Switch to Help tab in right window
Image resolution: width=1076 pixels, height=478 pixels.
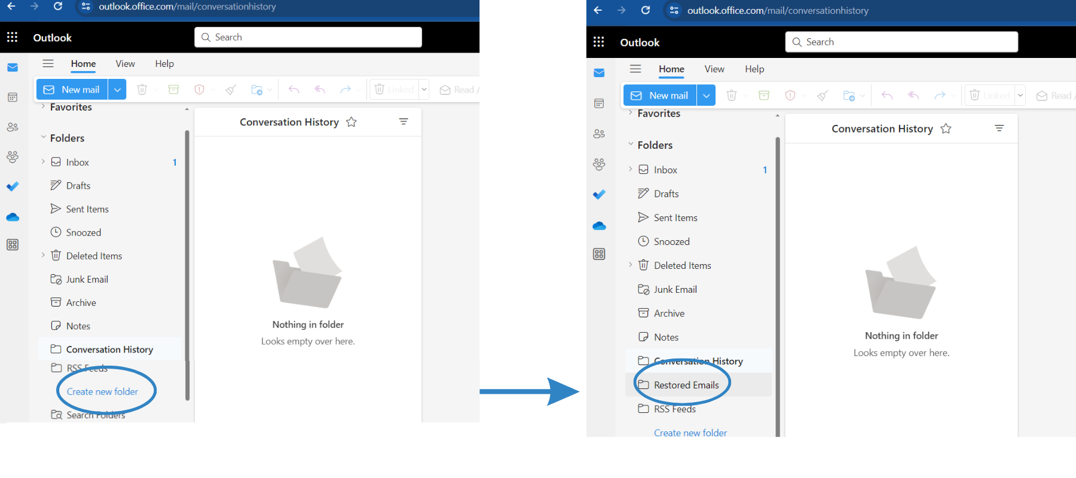click(754, 69)
